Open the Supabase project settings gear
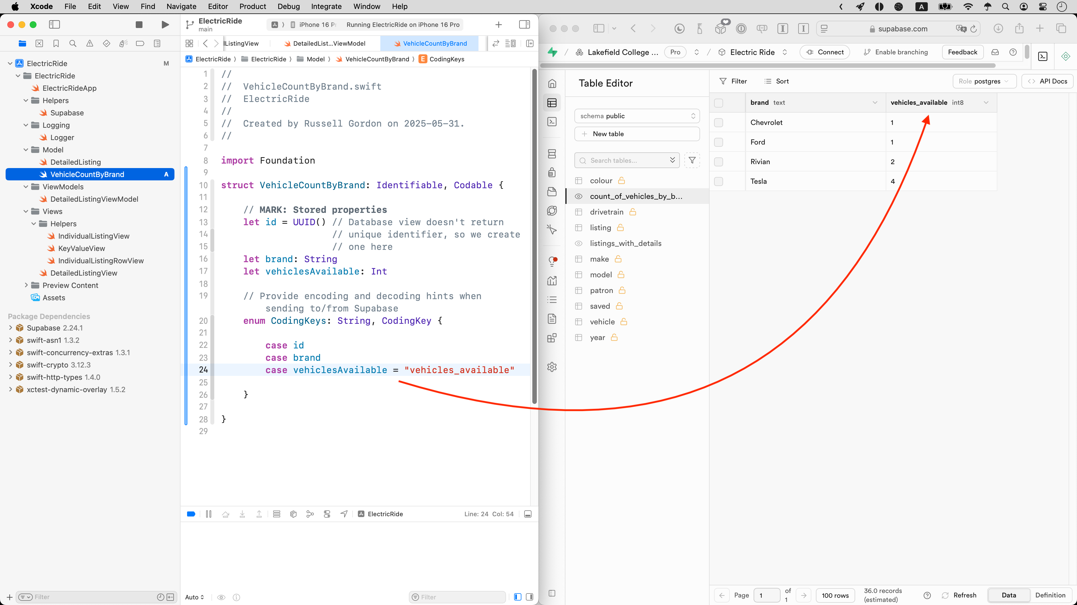The image size is (1077, 605). coord(552,367)
